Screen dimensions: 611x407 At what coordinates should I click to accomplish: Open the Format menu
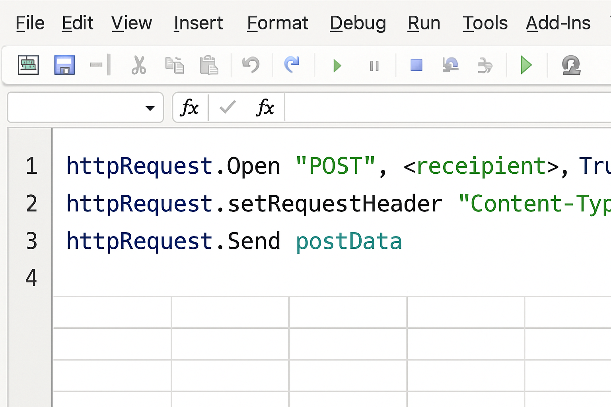(x=277, y=23)
